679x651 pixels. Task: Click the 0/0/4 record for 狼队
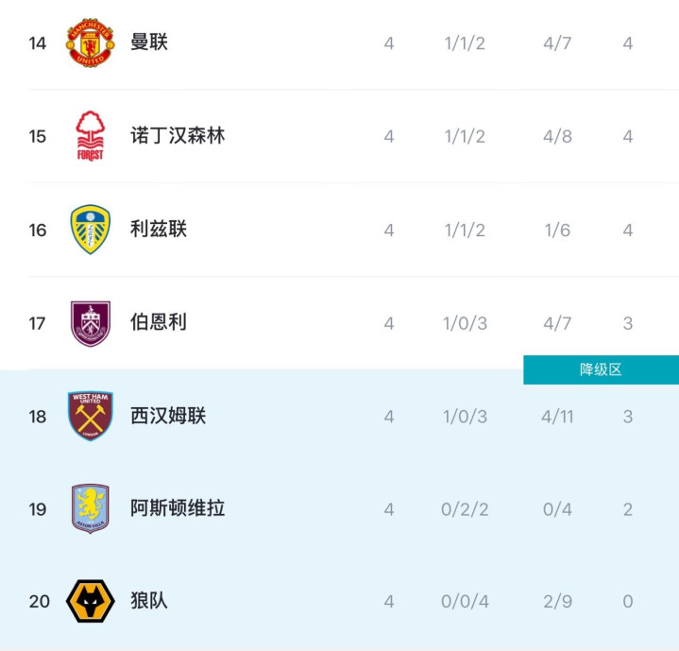[x=465, y=602]
